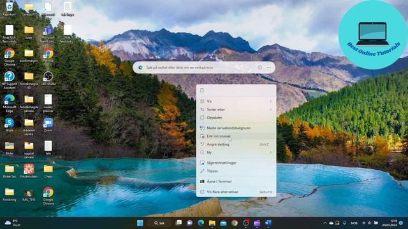Select the HP Support Assistant shortcut

click(10, 80)
